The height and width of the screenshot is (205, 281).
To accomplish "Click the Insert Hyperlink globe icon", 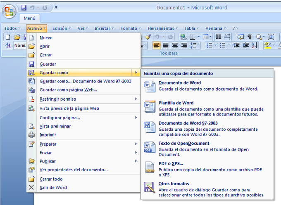I will [183, 37].
